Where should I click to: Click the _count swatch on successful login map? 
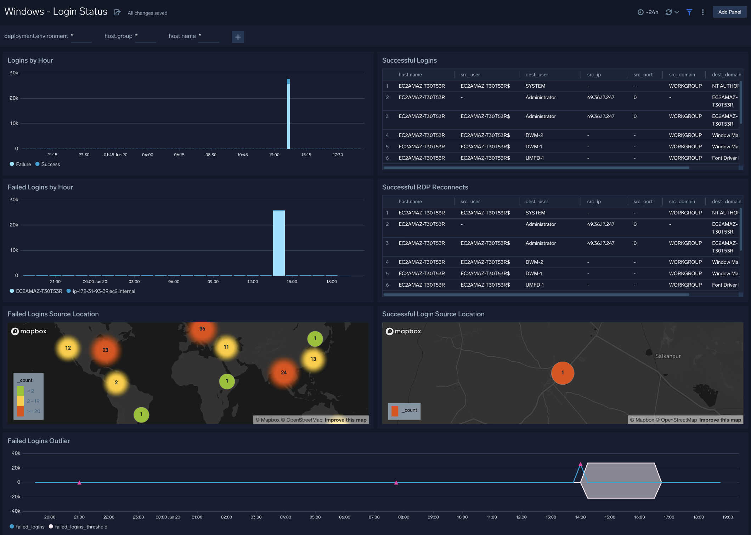click(395, 411)
